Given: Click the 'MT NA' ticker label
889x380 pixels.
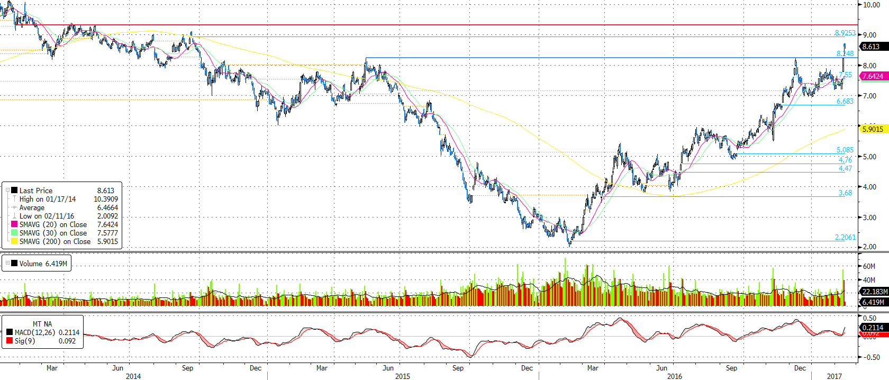Looking at the screenshot, I should click(x=42, y=324).
